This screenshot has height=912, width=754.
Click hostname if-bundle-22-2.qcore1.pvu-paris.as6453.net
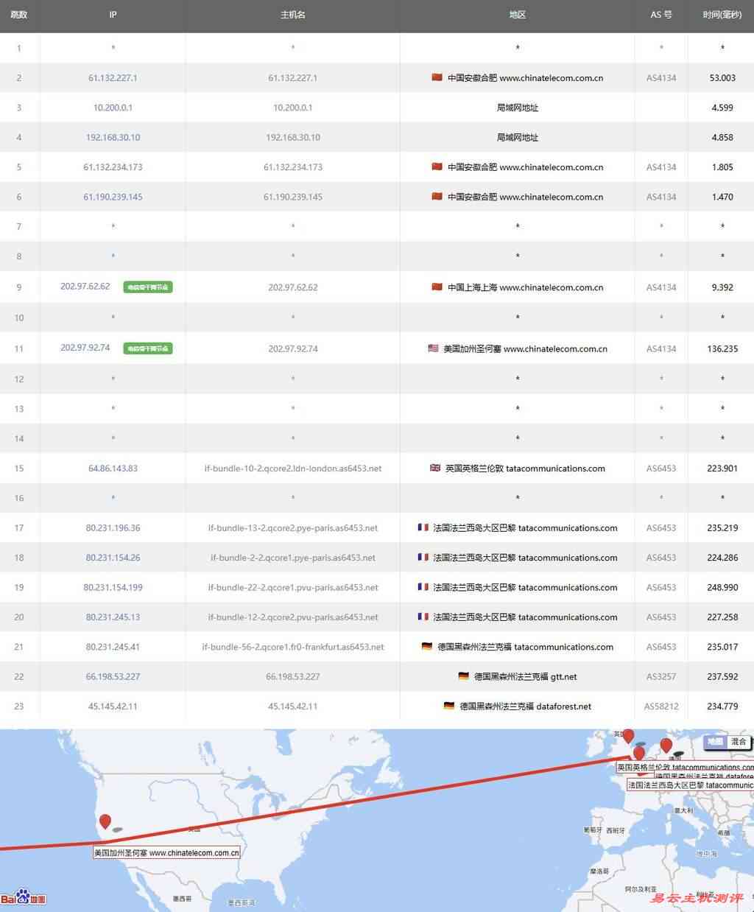click(293, 587)
